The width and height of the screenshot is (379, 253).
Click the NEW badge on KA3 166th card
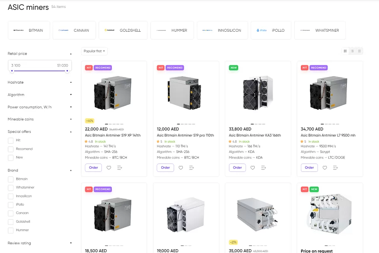234,68
